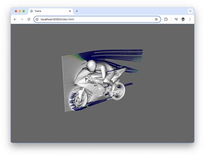The height and width of the screenshot is (157, 205).
Task: Click the green maximize window button
Action: (24, 11)
